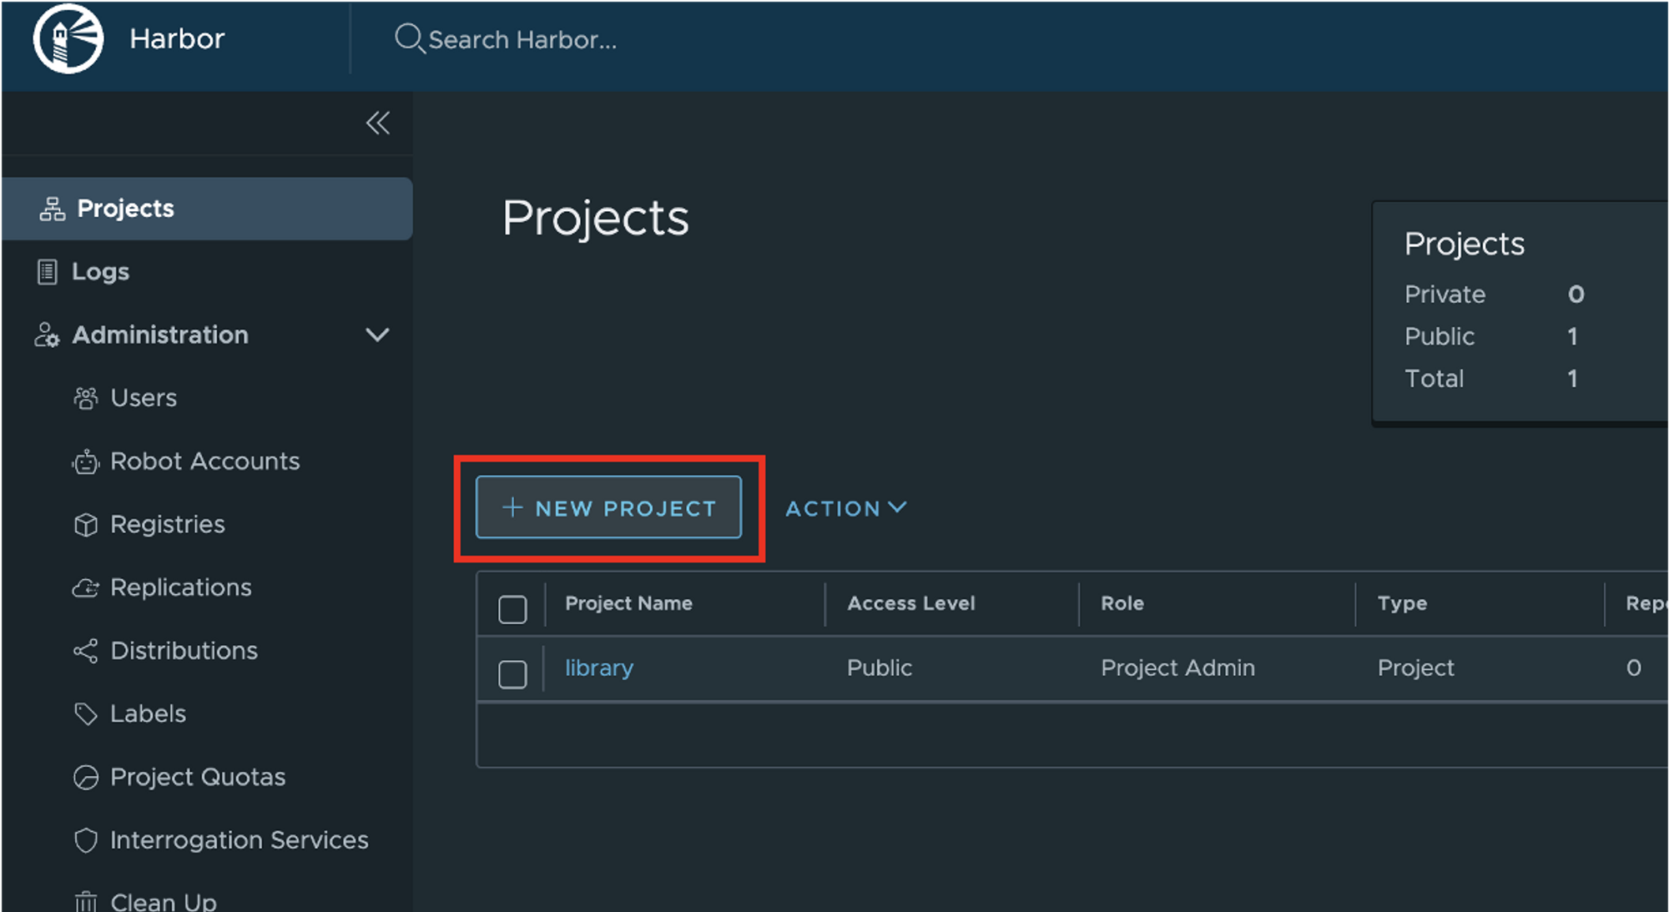This screenshot has width=1669, height=912.
Task: Click the Distributions share icon
Action: [x=85, y=651]
